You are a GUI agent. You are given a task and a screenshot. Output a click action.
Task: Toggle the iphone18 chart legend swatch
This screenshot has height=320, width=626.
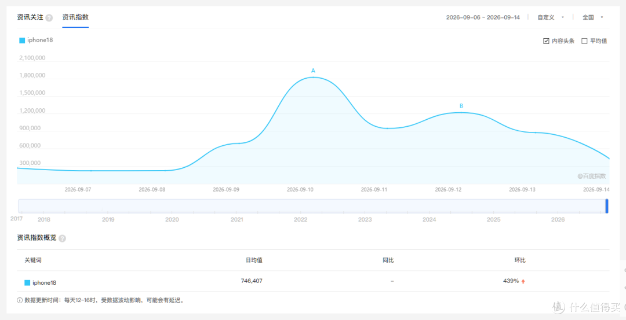point(22,41)
